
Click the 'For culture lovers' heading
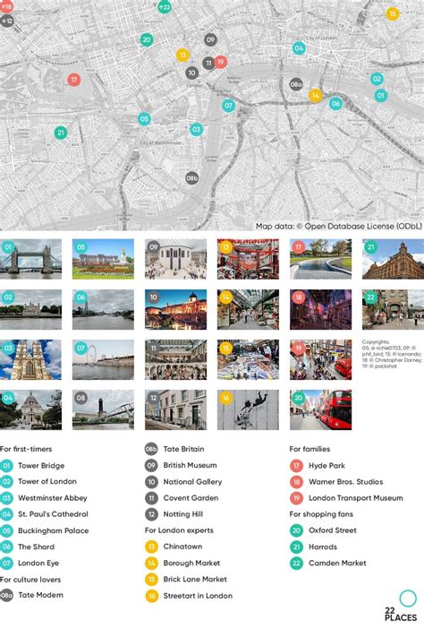(30, 579)
